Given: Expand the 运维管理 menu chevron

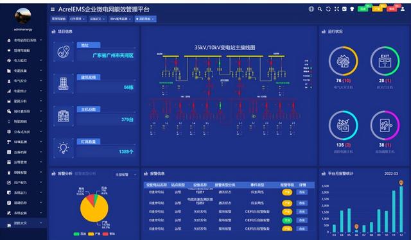Looking at the screenshot, I should (x=41, y=162).
